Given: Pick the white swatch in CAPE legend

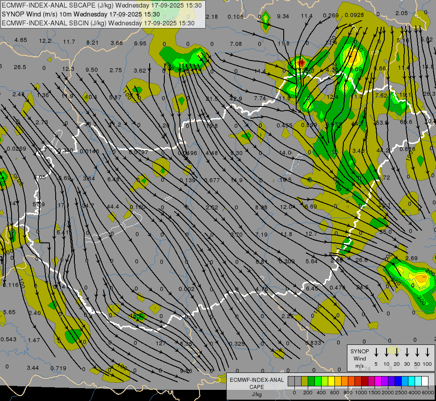Looking at the screenshot, I should click(x=425, y=381).
